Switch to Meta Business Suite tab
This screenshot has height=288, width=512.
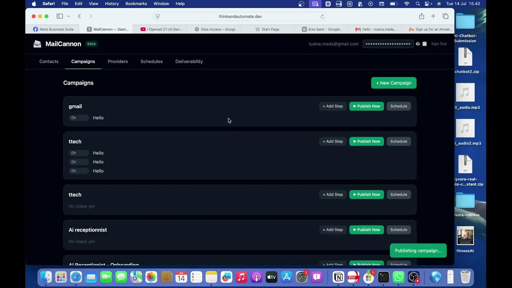click(53, 29)
